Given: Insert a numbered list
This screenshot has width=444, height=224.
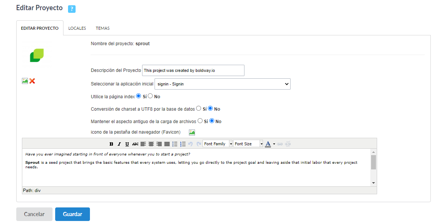Looking at the screenshot, I should pos(183,144).
